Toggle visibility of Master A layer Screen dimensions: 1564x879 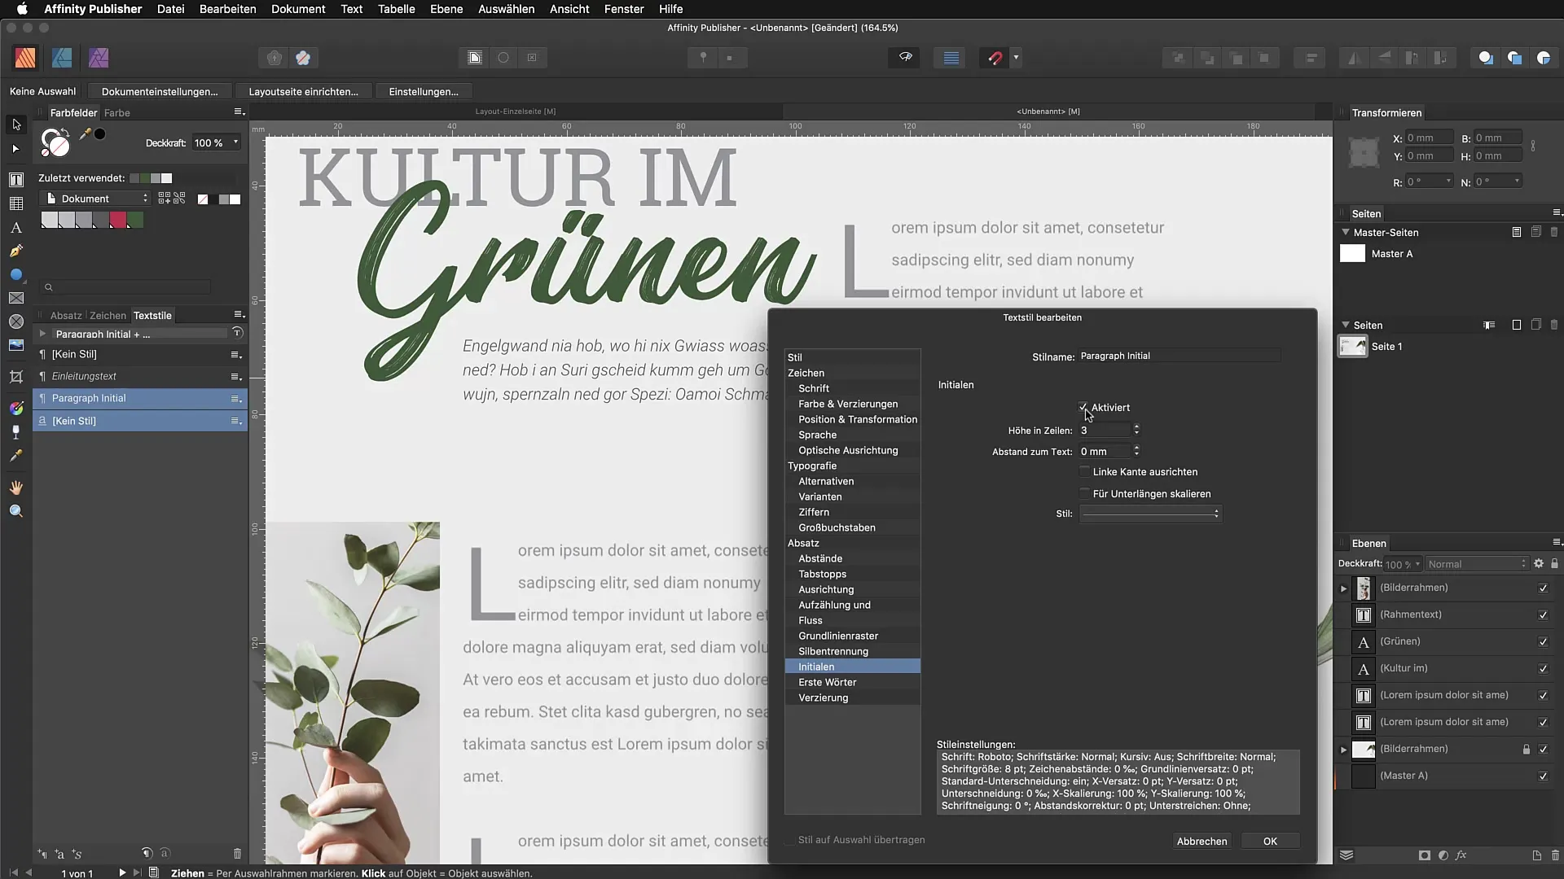click(x=1543, y=776)
